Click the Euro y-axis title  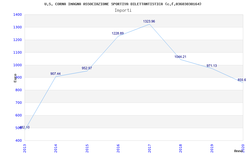click(x=15, y=78)
